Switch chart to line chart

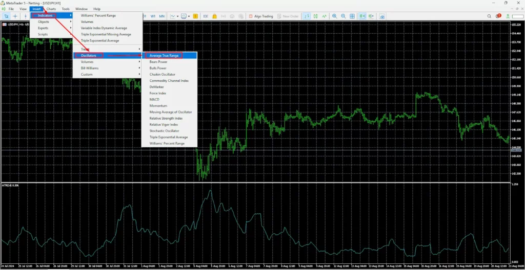click(x=324, y=16)
